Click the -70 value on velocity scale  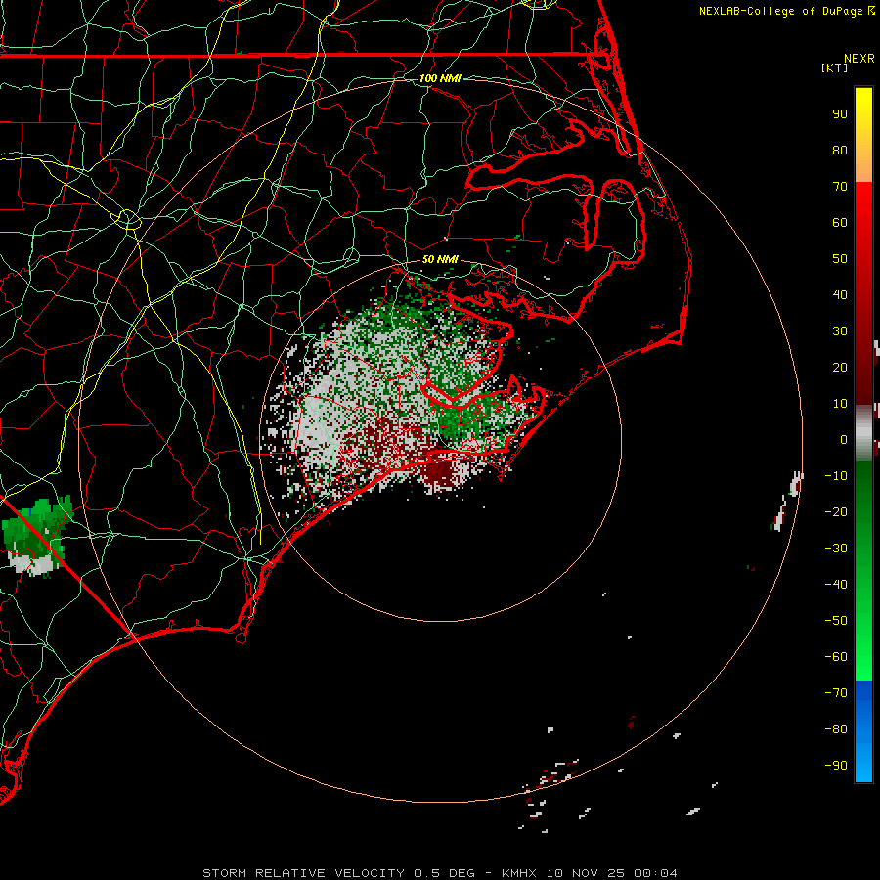pos(836,692)
